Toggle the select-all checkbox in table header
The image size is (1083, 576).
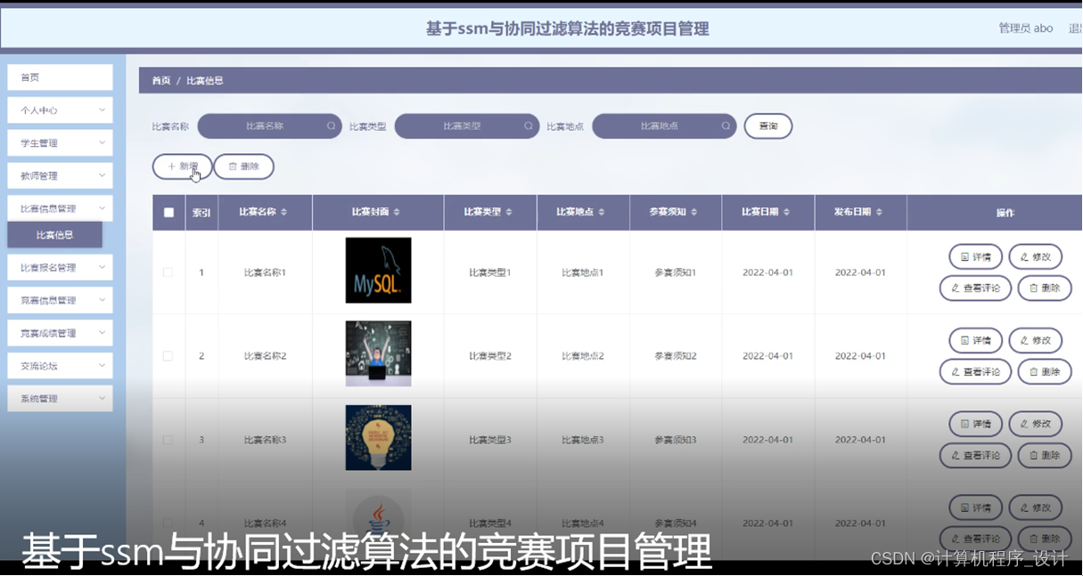point(168,213)
